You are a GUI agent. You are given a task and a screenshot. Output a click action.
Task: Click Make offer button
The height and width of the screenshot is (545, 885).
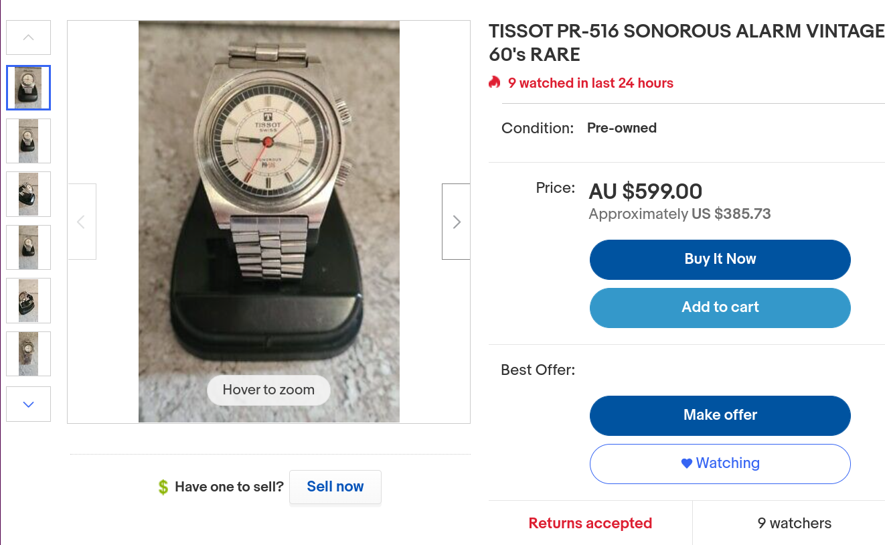720,415
